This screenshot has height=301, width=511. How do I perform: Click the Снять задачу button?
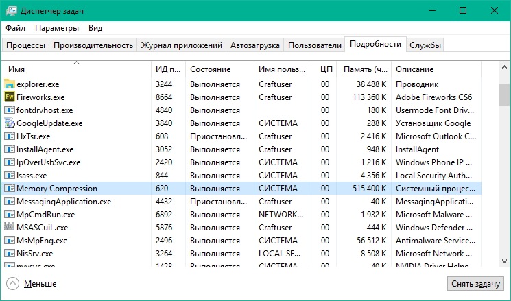475,284
